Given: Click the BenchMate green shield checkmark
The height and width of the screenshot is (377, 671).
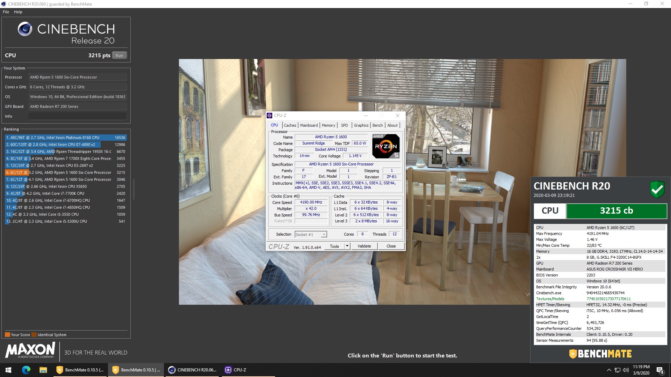Looking at the screenshot, I should (657, 190).
